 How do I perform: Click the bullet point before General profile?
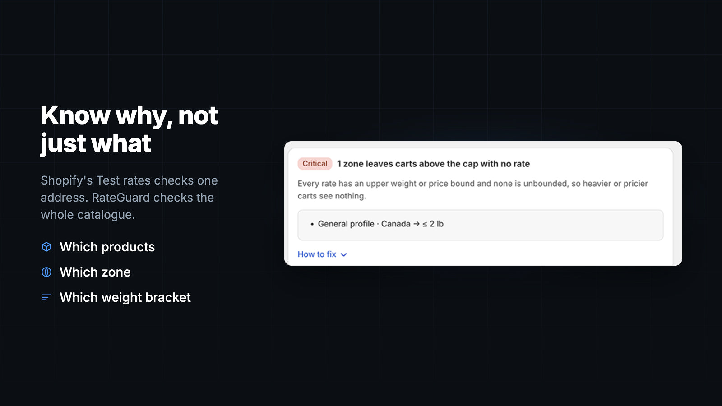[x=312, y=224]
